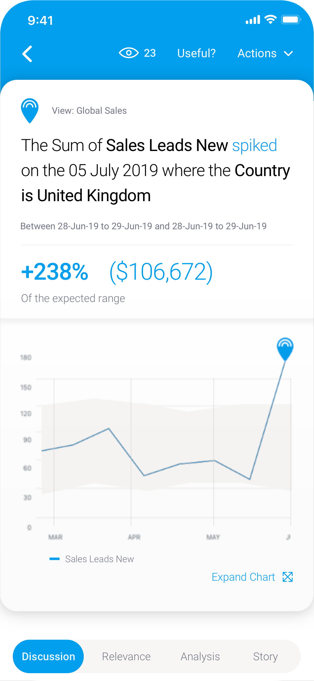Tap the battery icon in status bar
This screenshot has height=681, width=314.
tap(291, 20)
